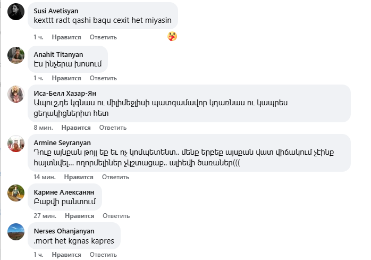
Task: Click the 27 мин. timestamp on Карине's comment
Action: point(45,216)
